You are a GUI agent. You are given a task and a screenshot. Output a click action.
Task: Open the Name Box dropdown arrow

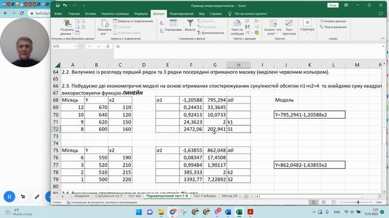pyautogui.click(x=75, y=46)
